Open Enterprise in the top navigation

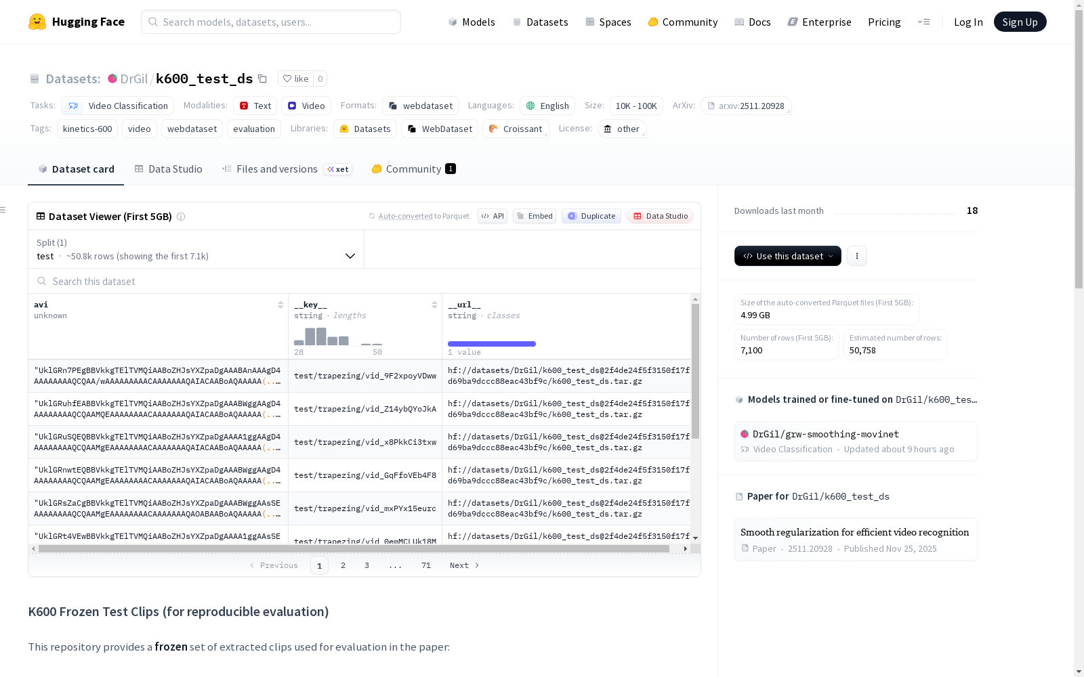pyautogui.click(x=820, y=22)
